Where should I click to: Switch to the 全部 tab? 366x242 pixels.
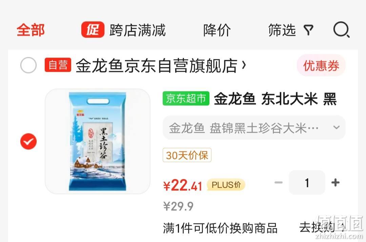(30, 30)
